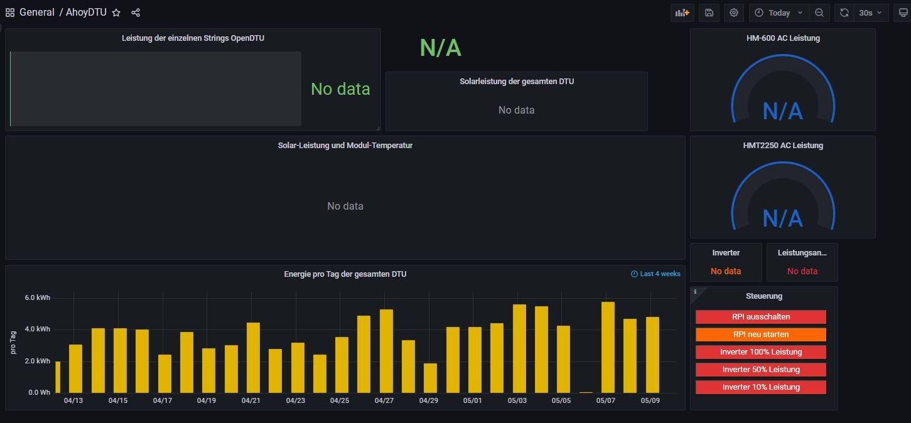Save the dashboard with disk icon
Screen dimensions: 911x423
pyautogui.click(x=709, y=13)
